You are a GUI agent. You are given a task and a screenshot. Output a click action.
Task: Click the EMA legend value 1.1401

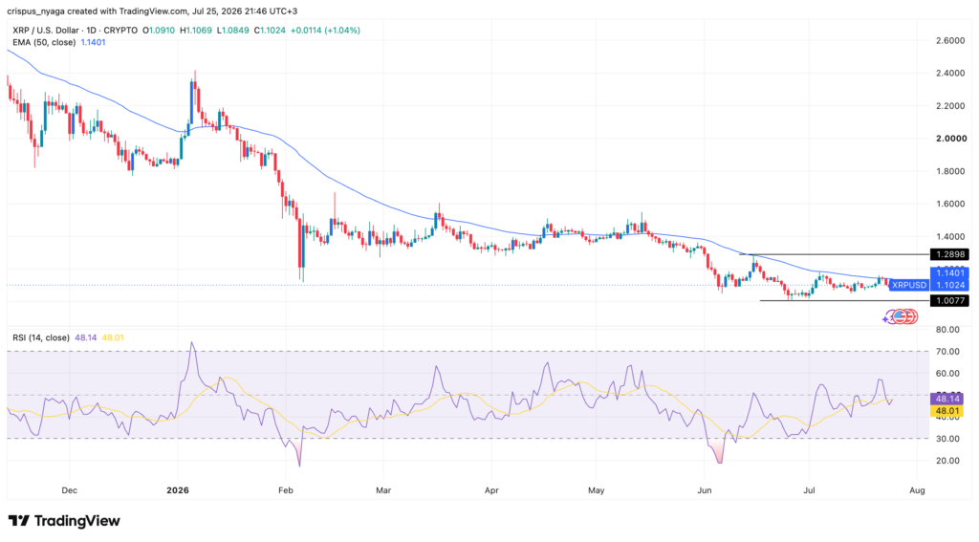pos(93,42)
